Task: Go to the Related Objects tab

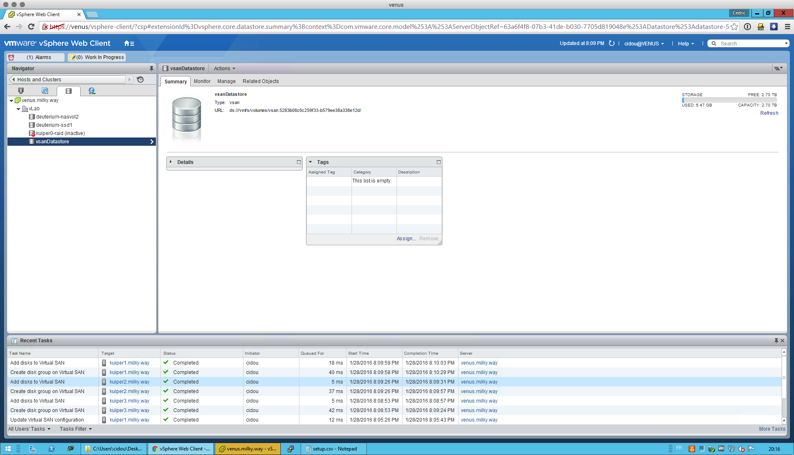Action: pyautogui.click(x=261, y=81)
